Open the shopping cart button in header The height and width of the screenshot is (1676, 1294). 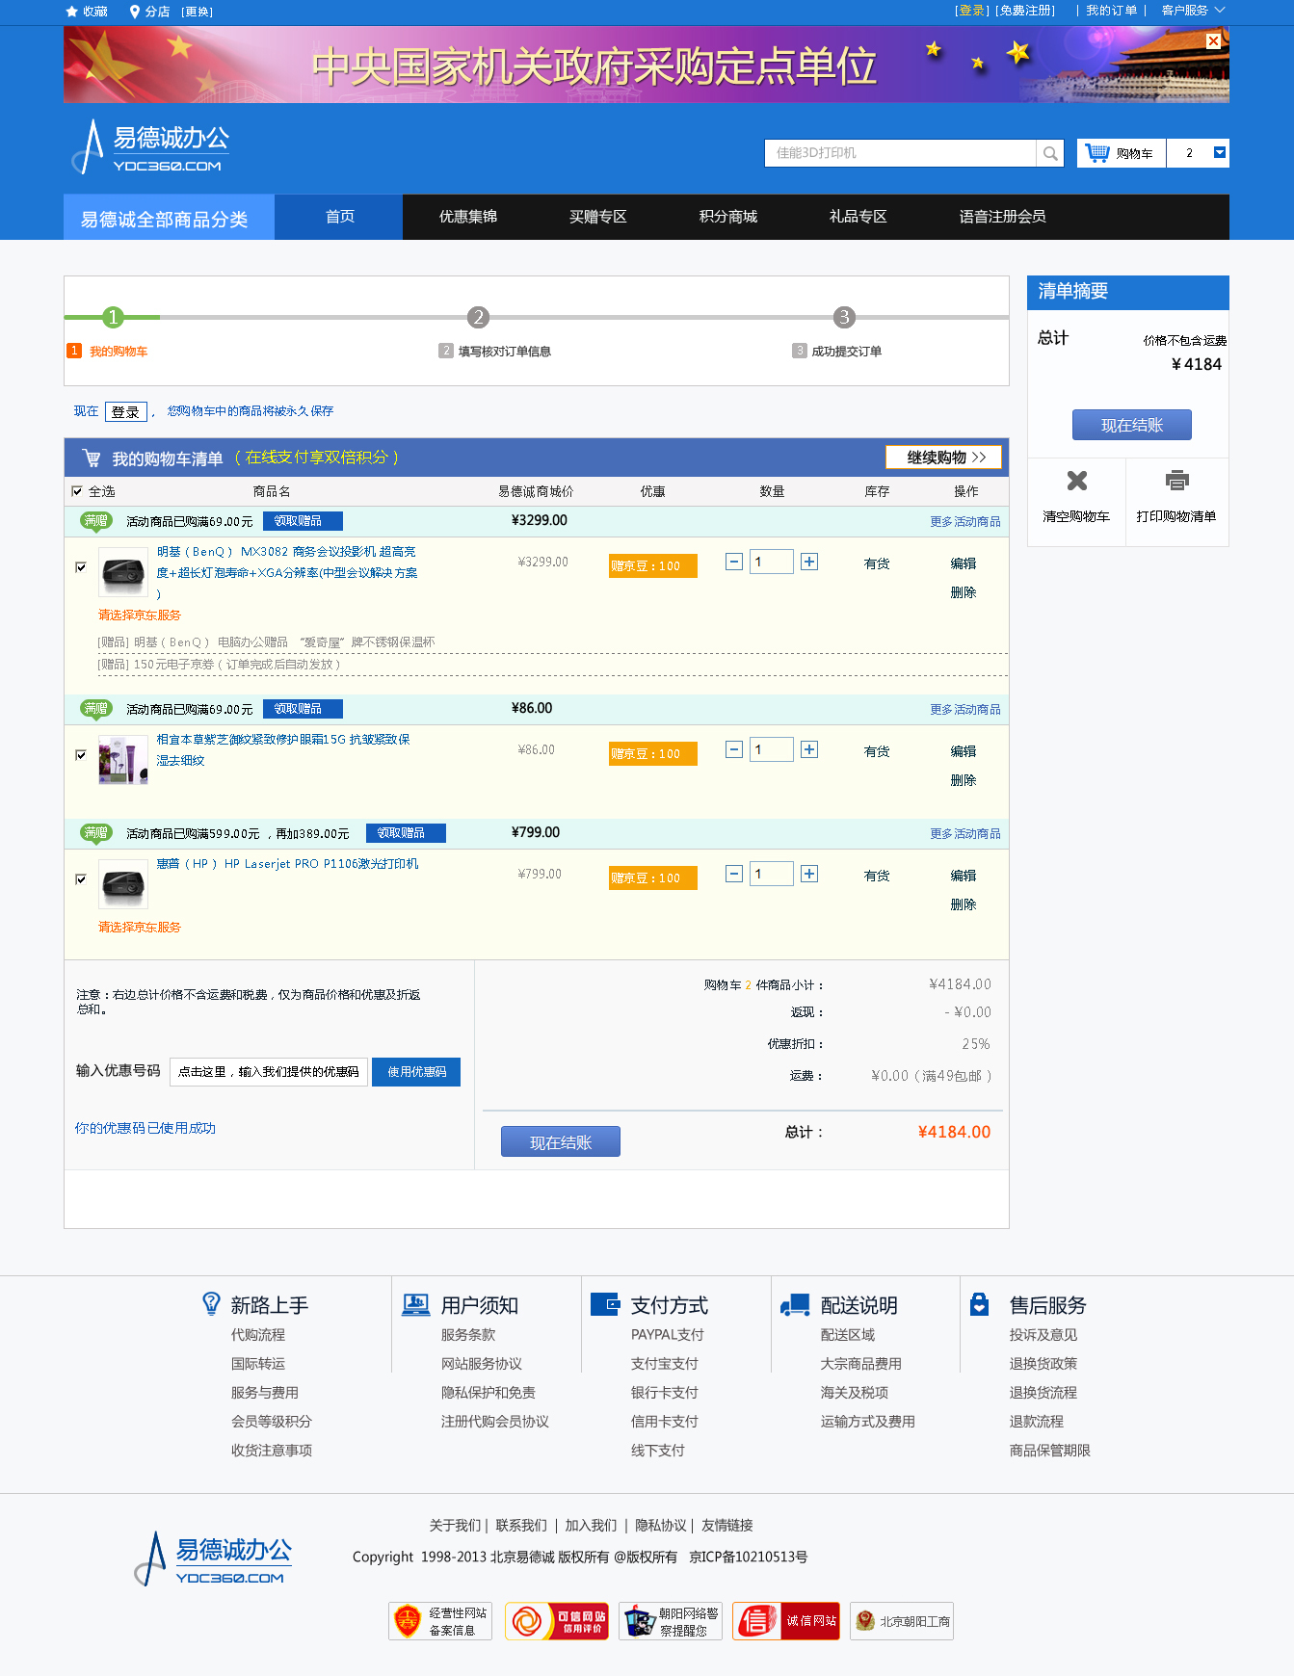click(x=1121, y=153)
